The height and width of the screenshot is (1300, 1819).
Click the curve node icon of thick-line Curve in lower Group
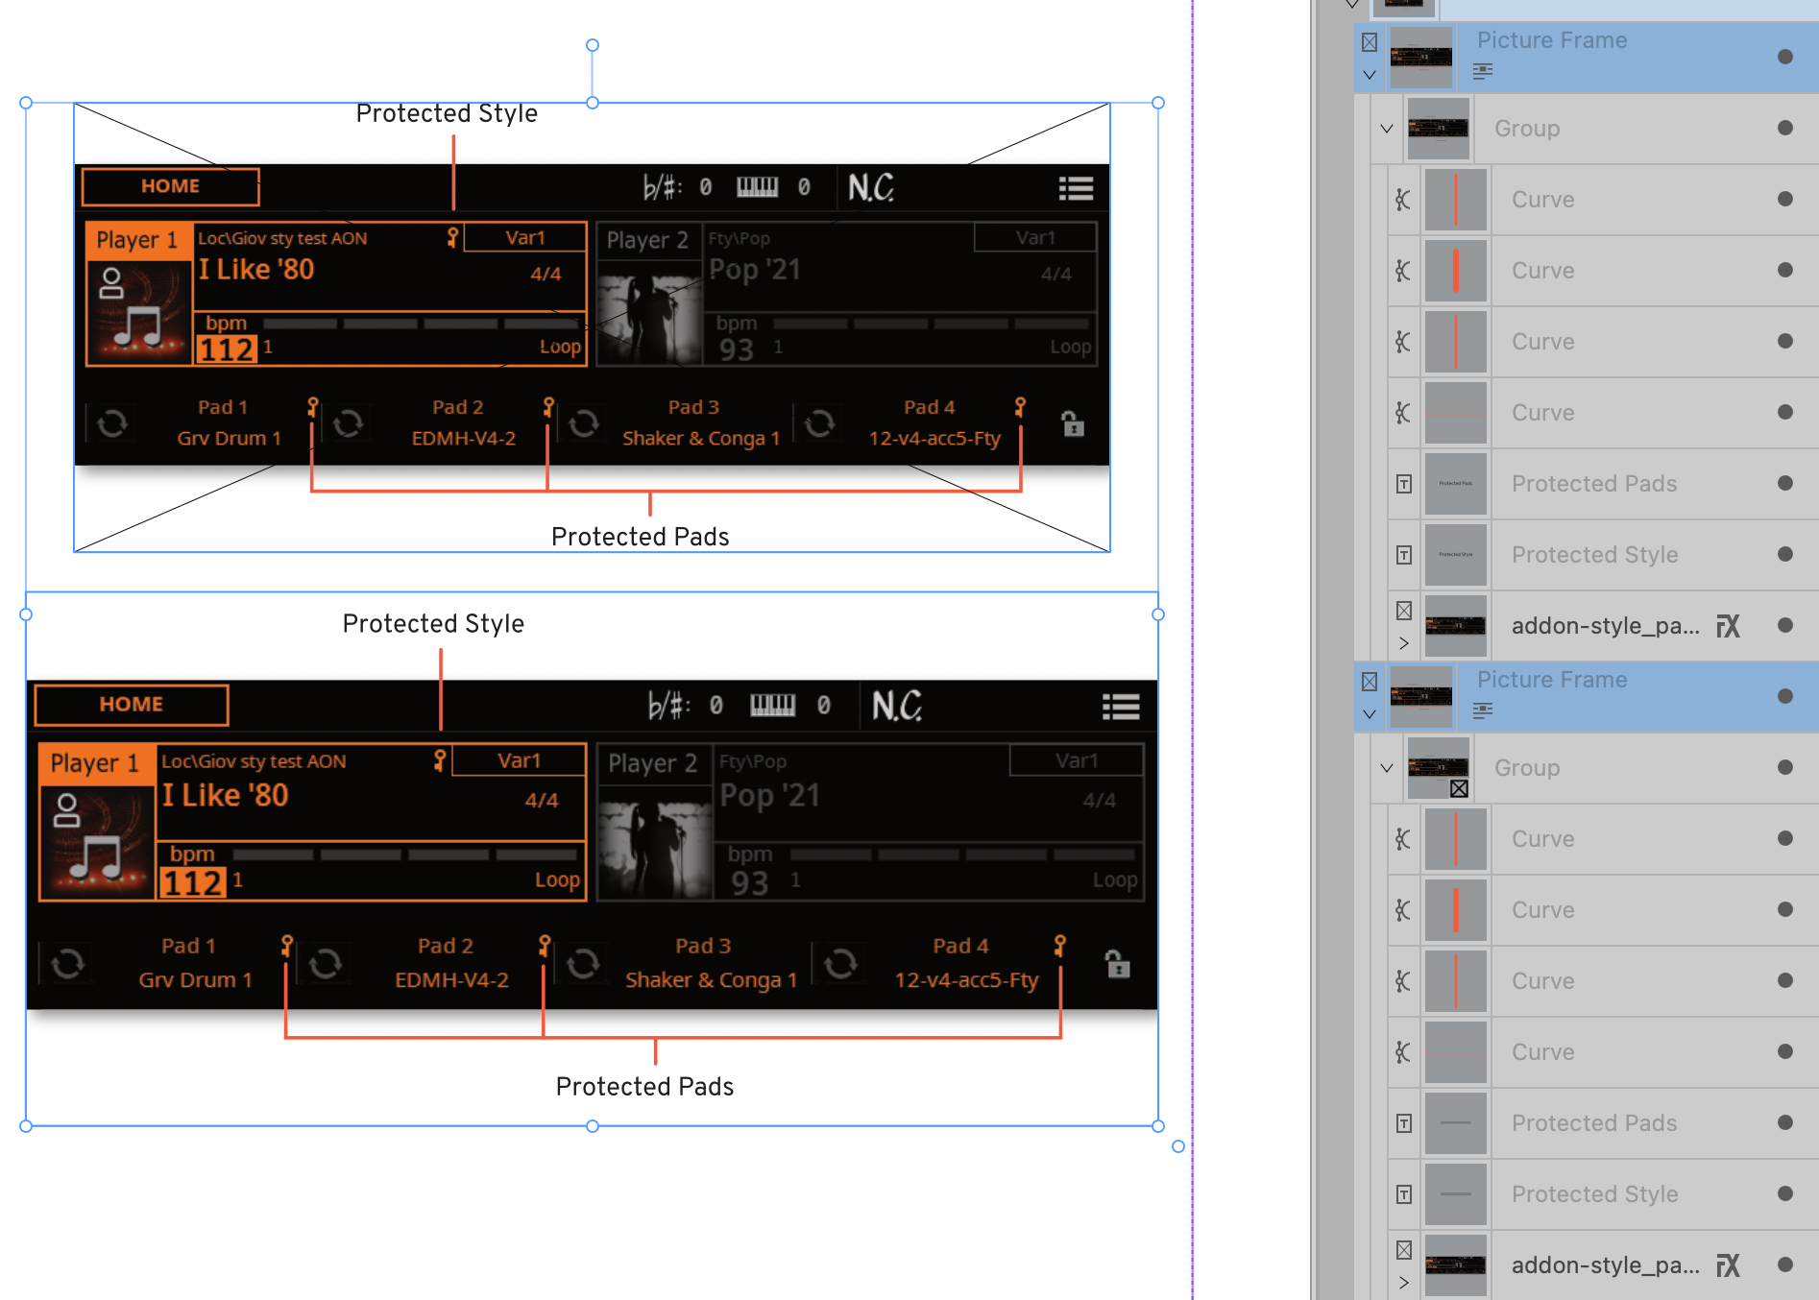point(1403,910)
